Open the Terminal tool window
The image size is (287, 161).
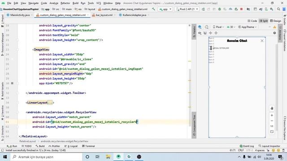click(x=88, y=146)
